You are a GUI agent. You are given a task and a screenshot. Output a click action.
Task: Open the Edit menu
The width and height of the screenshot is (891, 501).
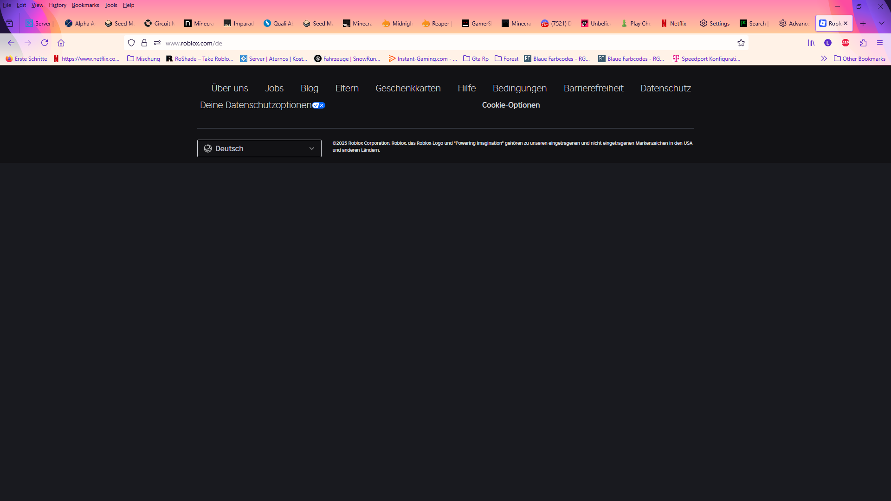pyautogui.click(x=21, y=5)
